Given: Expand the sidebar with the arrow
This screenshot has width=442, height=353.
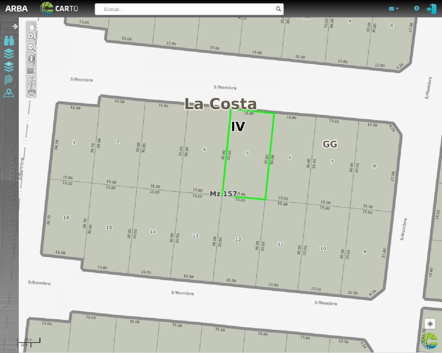Looking at the screenshot, I should pos(15,26).
